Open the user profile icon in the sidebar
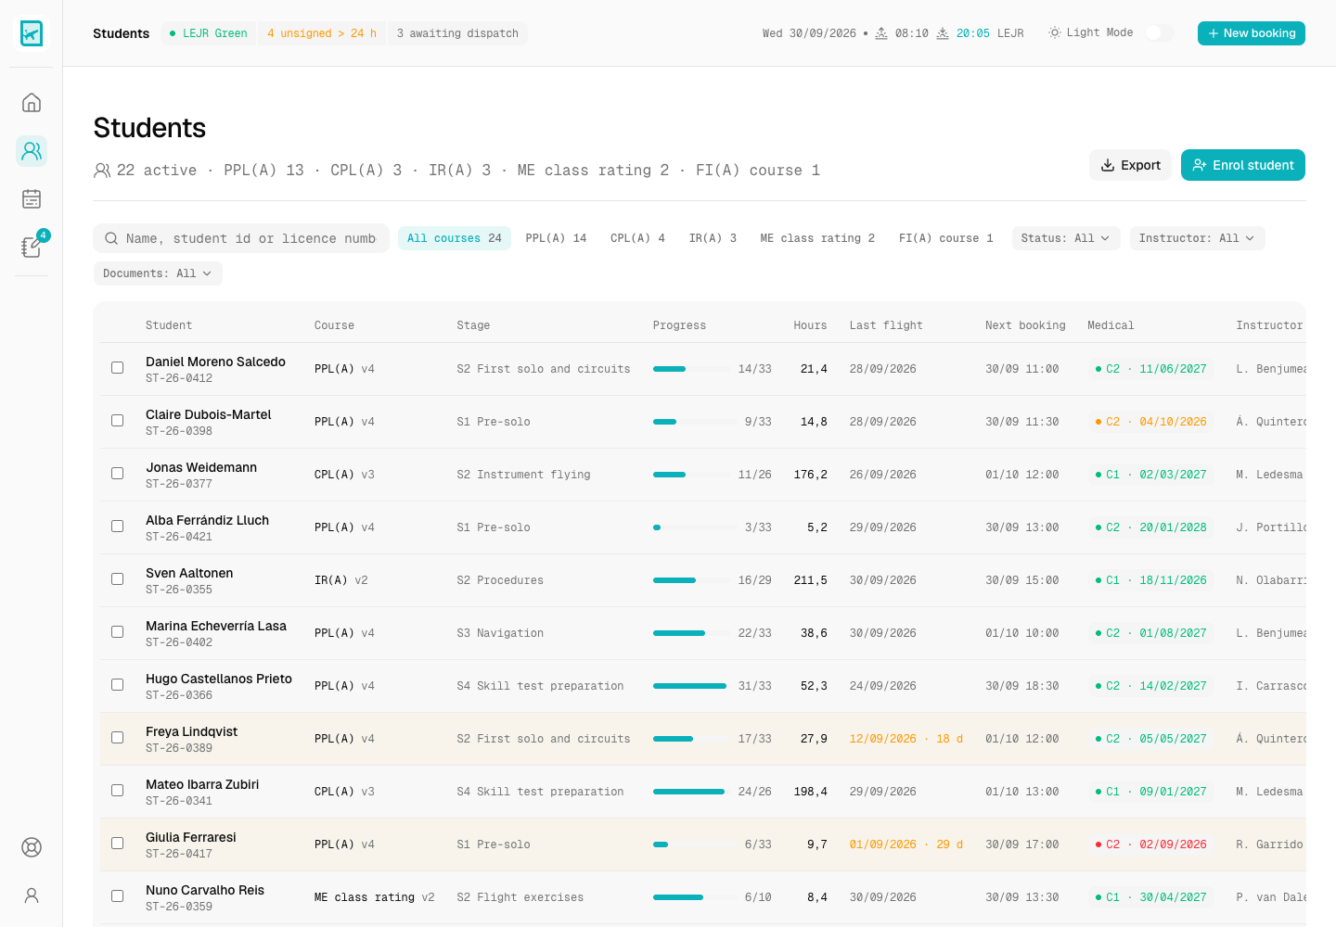Viewport: 1336px width, 927px height. click(32, 895)
